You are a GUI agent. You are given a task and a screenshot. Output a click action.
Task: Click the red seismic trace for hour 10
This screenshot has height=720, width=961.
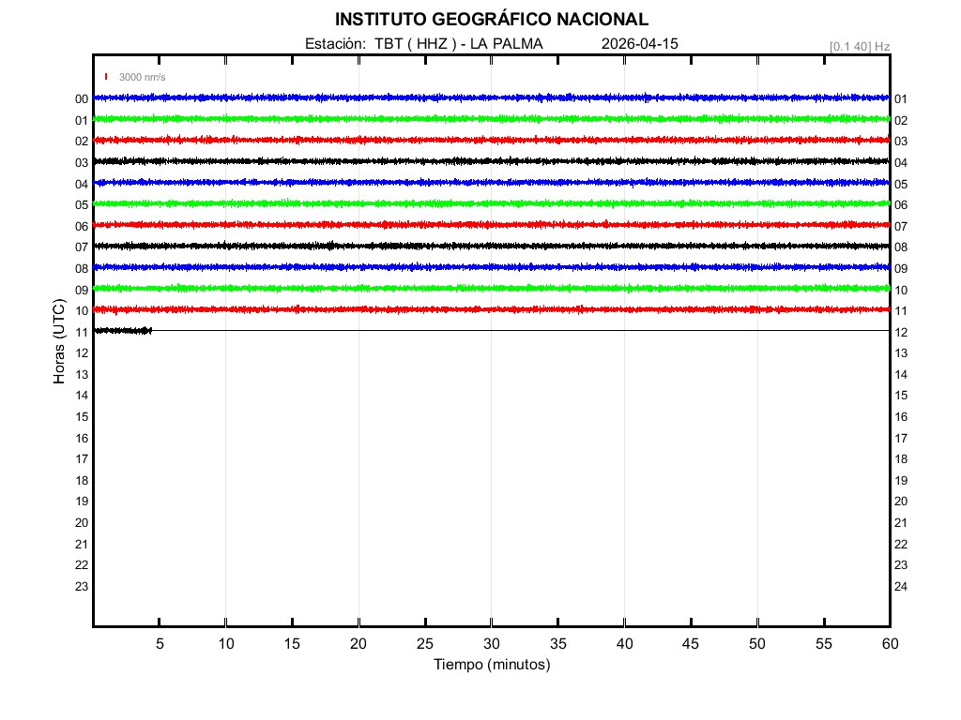[x=491, y=309]
